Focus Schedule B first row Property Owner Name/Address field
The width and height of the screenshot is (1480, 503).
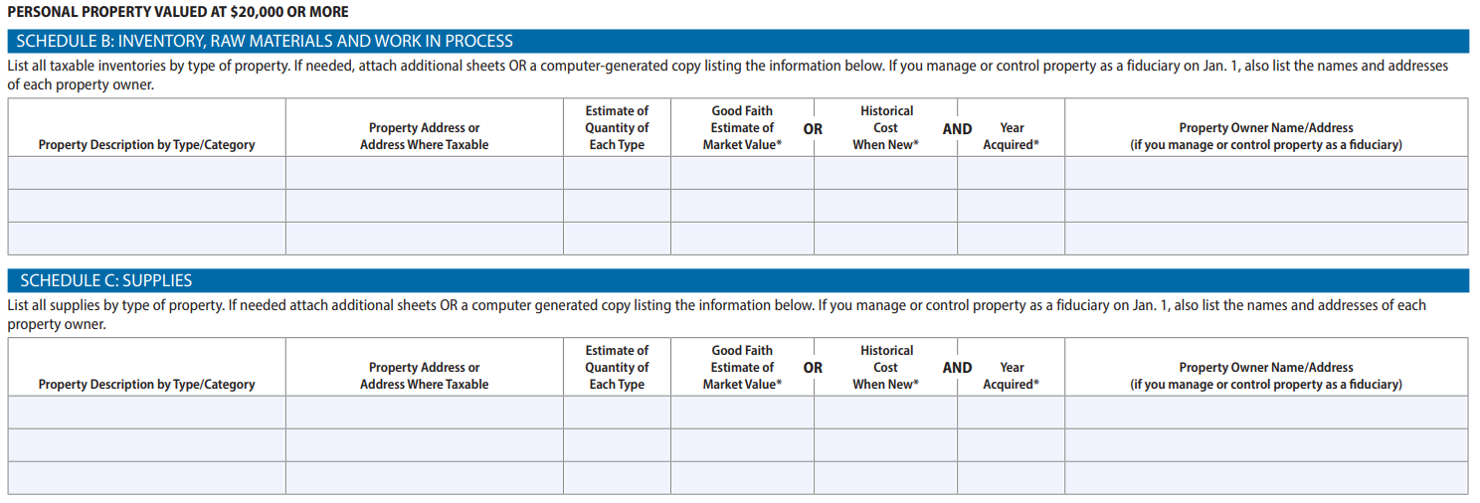[x=1265, y=173]
